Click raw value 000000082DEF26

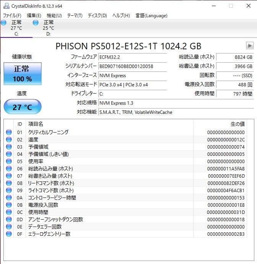pos(226,183)
